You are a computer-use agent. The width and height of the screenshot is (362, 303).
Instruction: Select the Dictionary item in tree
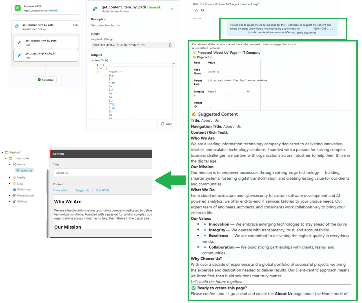[24, 189]
